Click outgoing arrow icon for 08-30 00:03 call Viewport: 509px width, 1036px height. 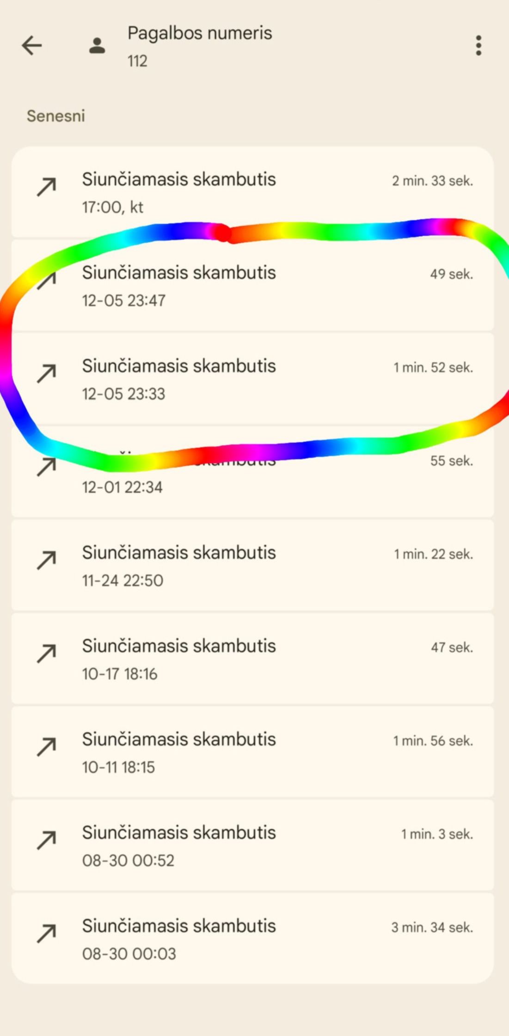tap(46, 934)
